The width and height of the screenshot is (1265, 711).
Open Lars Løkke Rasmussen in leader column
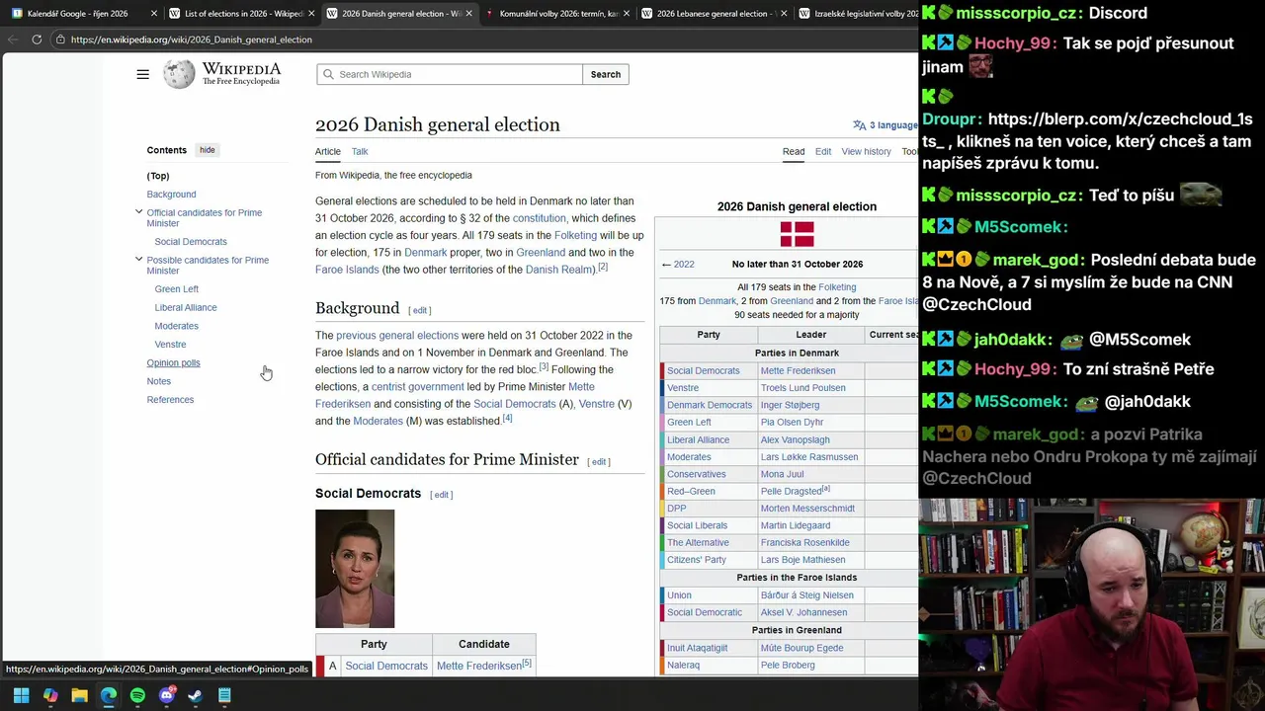click(809, 457)
